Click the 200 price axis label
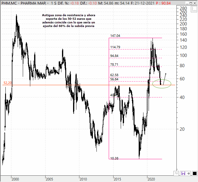 coord(183,24)
